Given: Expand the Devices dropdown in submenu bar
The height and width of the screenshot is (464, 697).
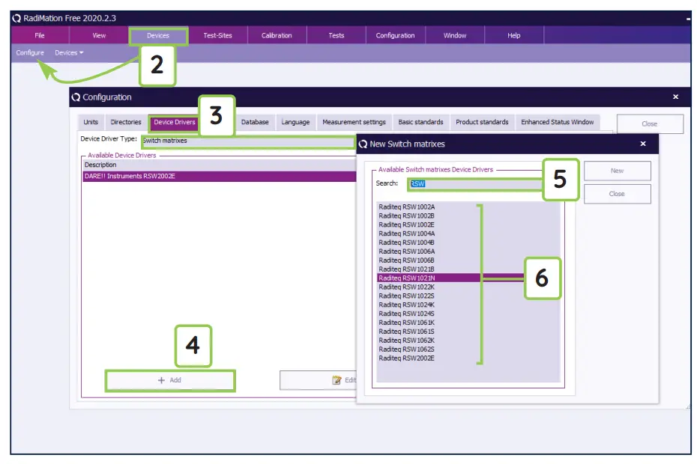Looking at the screenshot, I should pos(69,52).
